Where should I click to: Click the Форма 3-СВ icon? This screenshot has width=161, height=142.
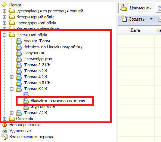coord(19,71)
